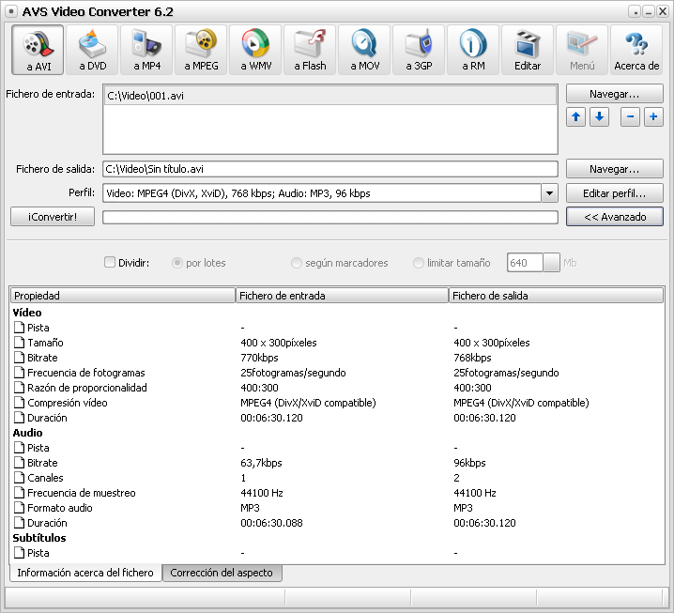Screen dimensions: 674x613
Task: Click the conversion progress bar
Action: (330, 217)
